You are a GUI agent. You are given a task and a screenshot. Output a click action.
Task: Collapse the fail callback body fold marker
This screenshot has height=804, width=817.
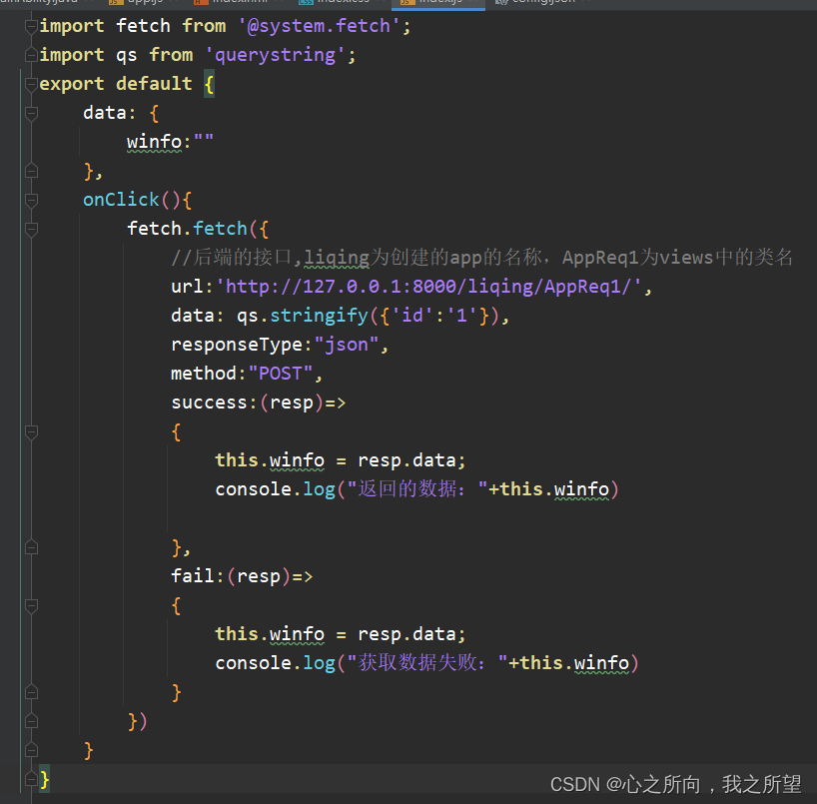pos(31,605)
